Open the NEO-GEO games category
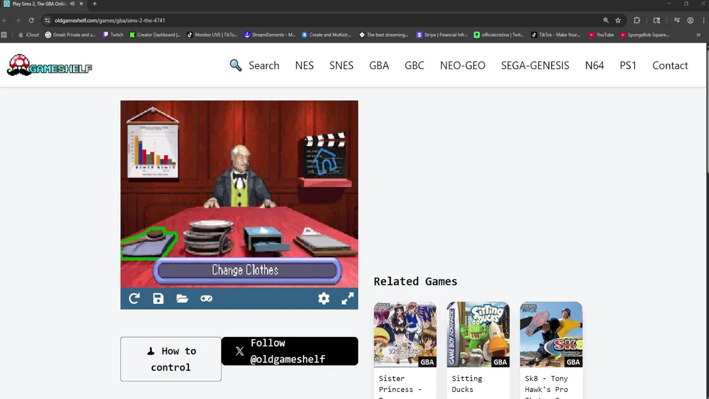Viewport: 709px width, 399px height. 463,65
